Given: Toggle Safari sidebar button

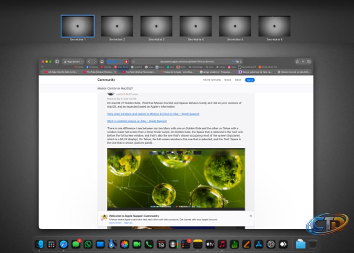Looking at the screenshot, I should click(x=57, y=61).
